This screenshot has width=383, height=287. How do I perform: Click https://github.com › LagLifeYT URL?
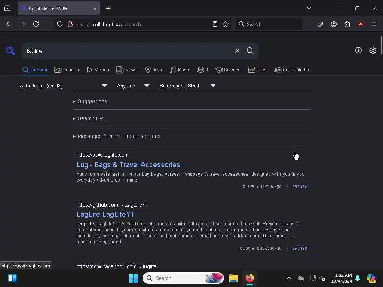pos(112,205)
